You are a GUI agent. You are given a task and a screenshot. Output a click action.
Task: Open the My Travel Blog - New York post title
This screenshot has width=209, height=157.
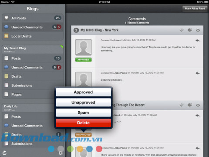coord(99,30)
